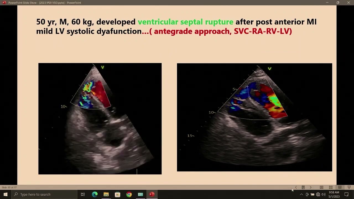Minimize the PowerPoint slide show window
The width and height of the screenshot is (354, 199).
[x=327, y=3]
